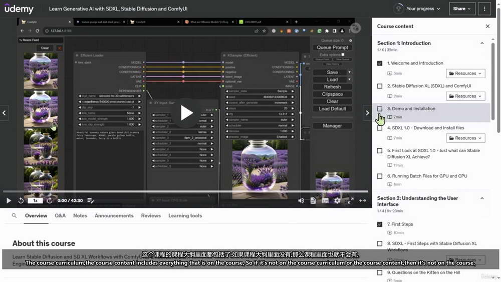Add a note with the note icon
Image resolution: width=501 pixels, height=282 pixels.
point(90,200)
